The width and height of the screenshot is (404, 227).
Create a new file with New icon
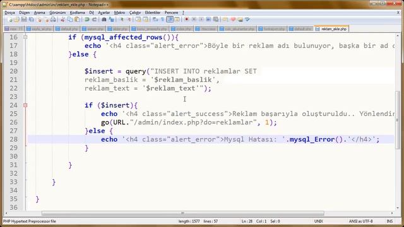(x=10, y=20)
